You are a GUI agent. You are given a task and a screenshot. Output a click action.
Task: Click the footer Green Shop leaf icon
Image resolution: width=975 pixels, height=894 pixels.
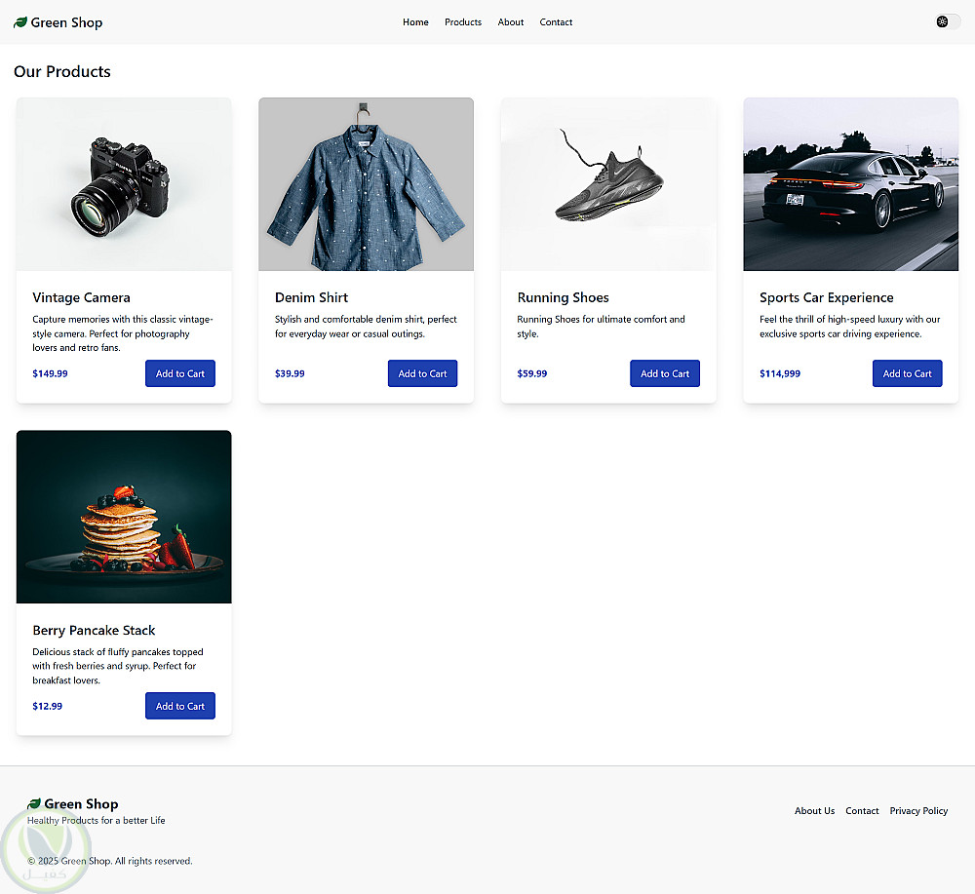coord(34,804)
